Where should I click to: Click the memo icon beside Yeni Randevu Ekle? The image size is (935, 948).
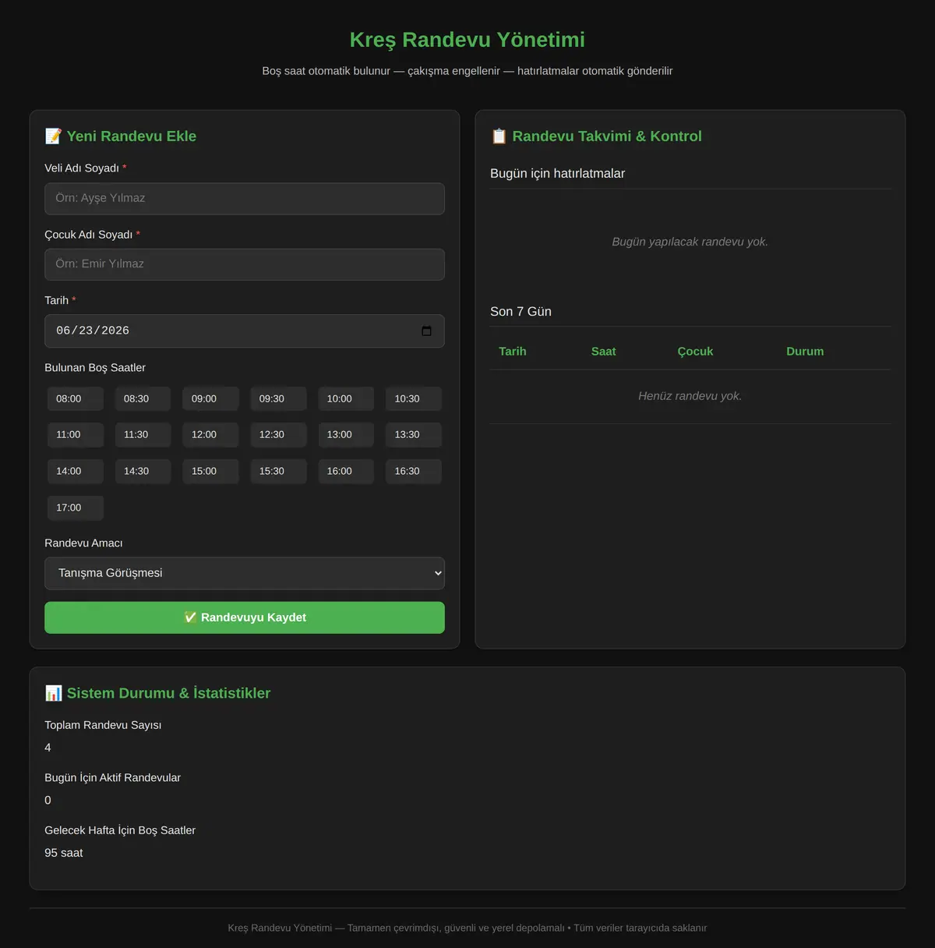point(53,136)
